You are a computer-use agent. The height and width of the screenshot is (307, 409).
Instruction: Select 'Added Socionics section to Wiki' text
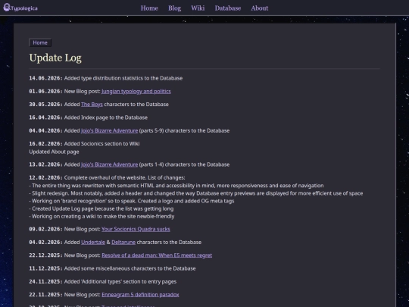102,143
